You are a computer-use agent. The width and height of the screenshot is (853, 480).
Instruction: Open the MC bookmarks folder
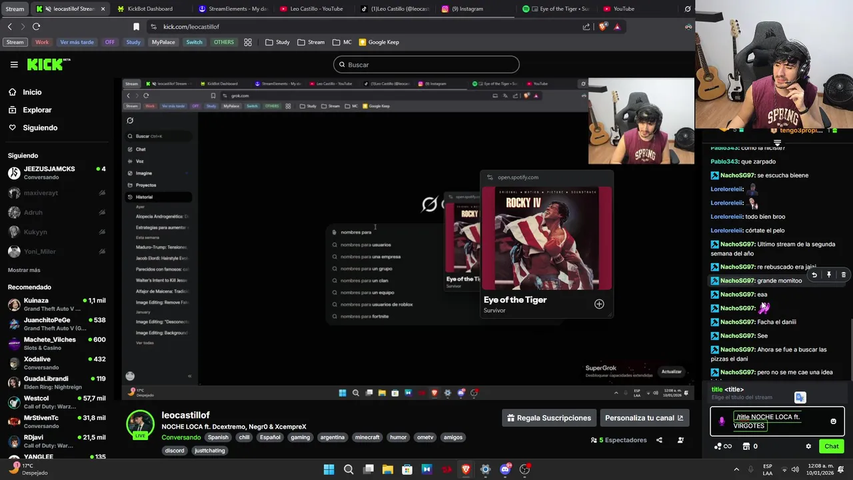pyautogui.click(x=342, y=42)
